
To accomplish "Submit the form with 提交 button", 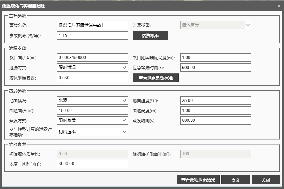I will [x=235, y=180].
